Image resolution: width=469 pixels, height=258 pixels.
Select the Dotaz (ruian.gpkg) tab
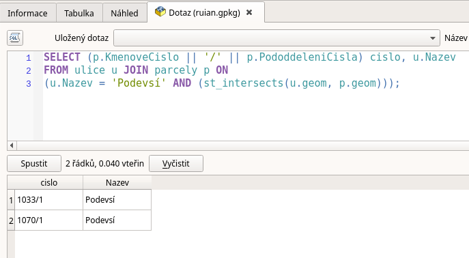click(205, 12)
